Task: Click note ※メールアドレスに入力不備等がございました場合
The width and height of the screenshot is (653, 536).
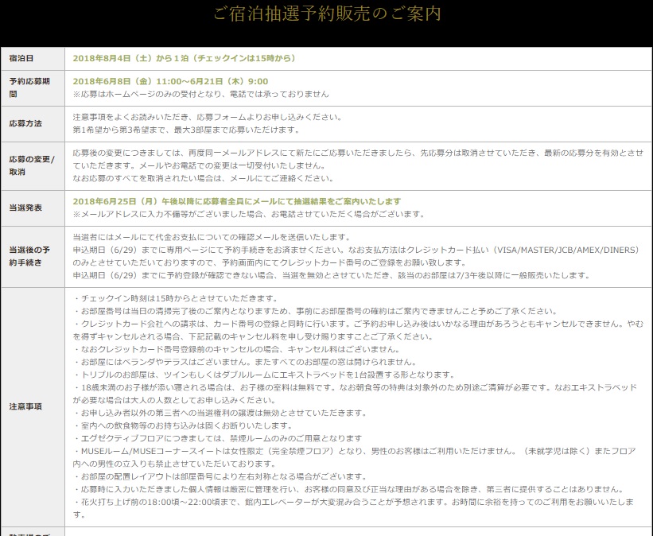Action: coord(249,214)
